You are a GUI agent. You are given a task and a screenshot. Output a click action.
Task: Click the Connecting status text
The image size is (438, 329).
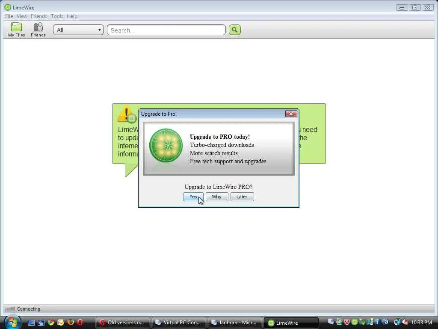pos(29,309)
